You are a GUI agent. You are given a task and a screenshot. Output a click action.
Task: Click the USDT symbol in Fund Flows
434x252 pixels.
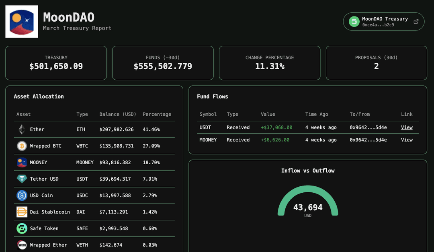tap(205, 127)
